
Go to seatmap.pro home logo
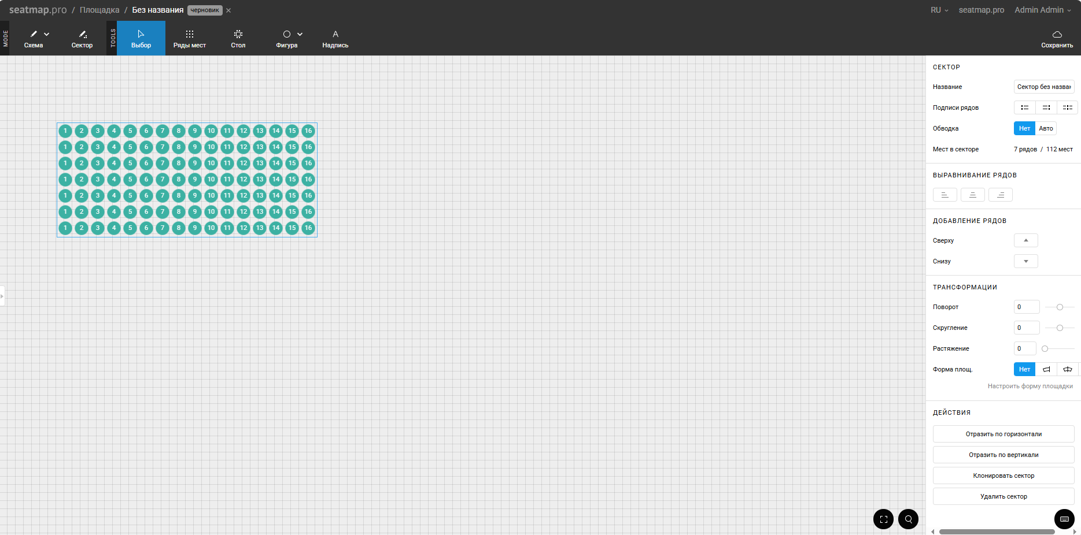38,10
